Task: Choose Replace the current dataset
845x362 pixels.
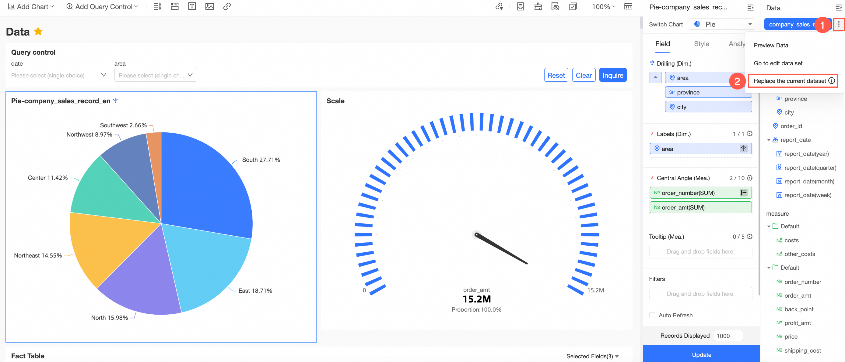Action: (x=790, y=81)
